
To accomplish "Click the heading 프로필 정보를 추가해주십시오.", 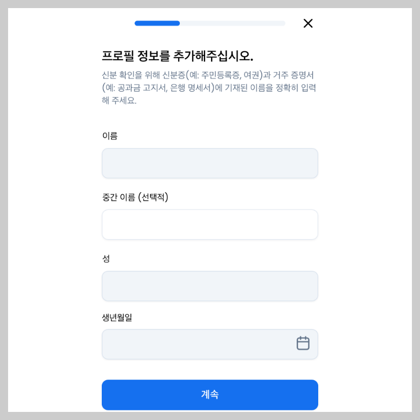I will point(177,55).
